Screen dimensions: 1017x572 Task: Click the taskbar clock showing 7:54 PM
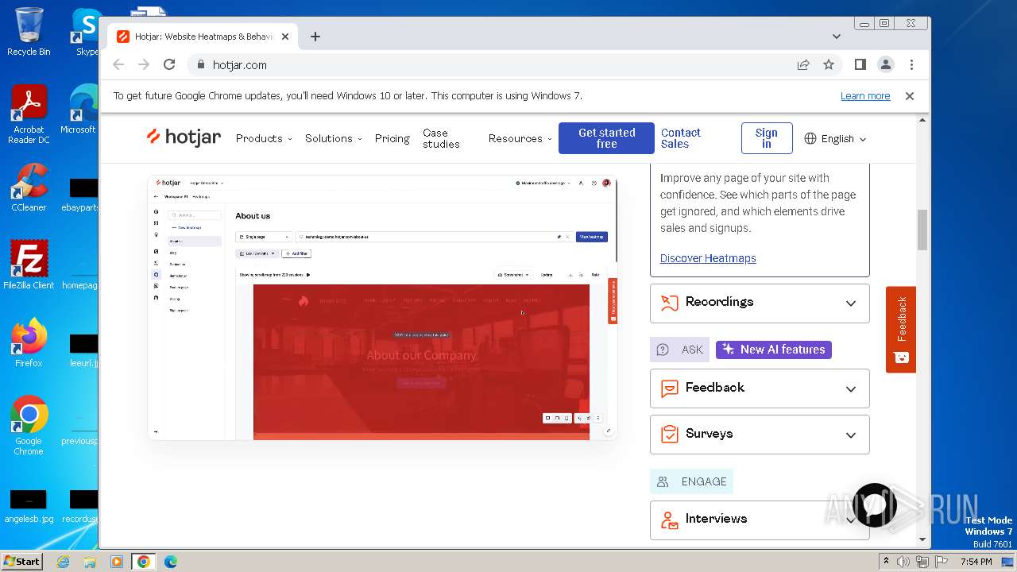click(x=976, y=562)
